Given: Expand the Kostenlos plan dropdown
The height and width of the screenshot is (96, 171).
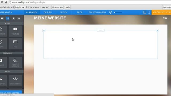Looking at the screenshot, I should tap(6, 12).
